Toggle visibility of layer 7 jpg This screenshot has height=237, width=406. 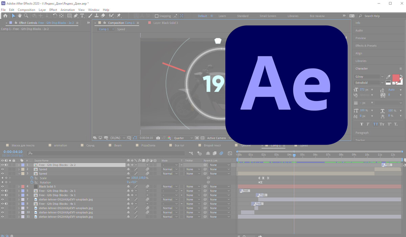pos(2,200)
